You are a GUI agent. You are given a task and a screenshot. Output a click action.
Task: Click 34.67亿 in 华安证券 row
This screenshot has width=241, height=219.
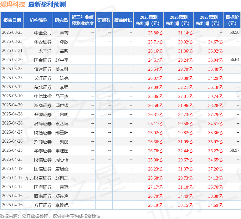click(215, 42)
